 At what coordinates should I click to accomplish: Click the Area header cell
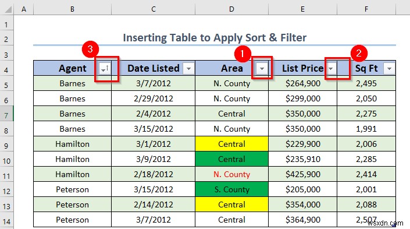pyautogui.click(x=231, y=68)
